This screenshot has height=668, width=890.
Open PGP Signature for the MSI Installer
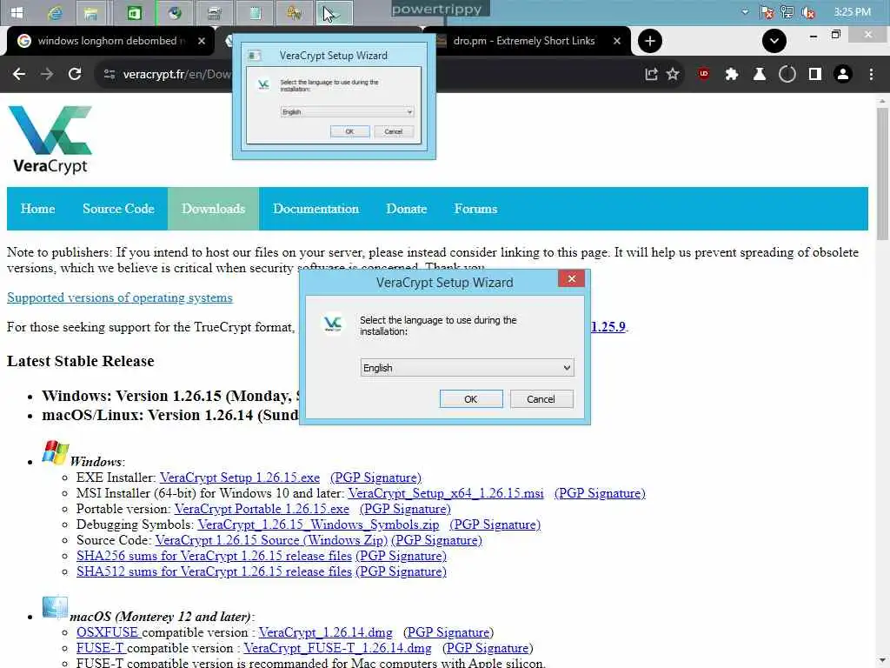point(600,493)
